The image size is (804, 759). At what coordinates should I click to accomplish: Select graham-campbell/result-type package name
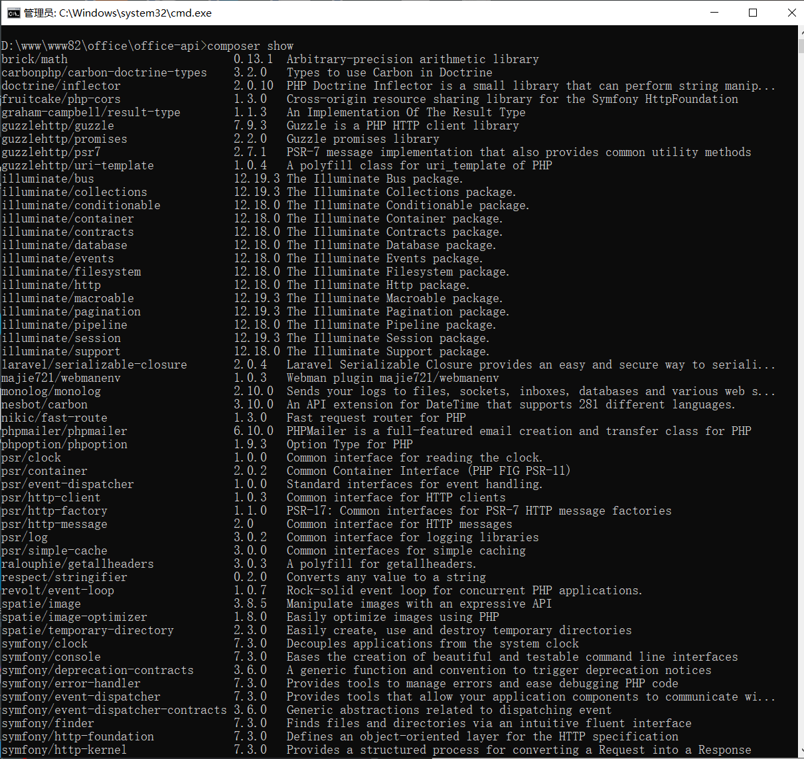click(x=91, y=112)
